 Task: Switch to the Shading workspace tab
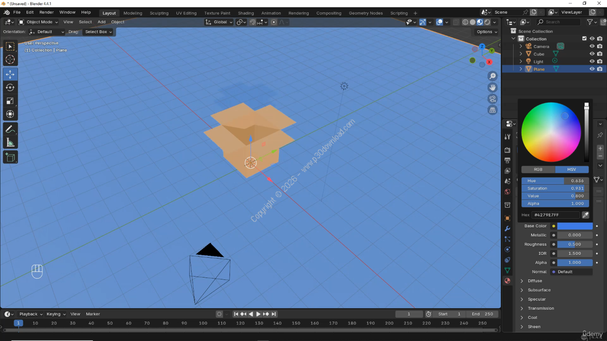point(246,13)
